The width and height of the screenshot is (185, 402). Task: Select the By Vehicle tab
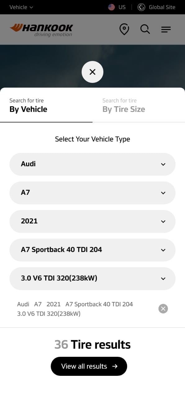pyautogui.click(x=46, y=105)
